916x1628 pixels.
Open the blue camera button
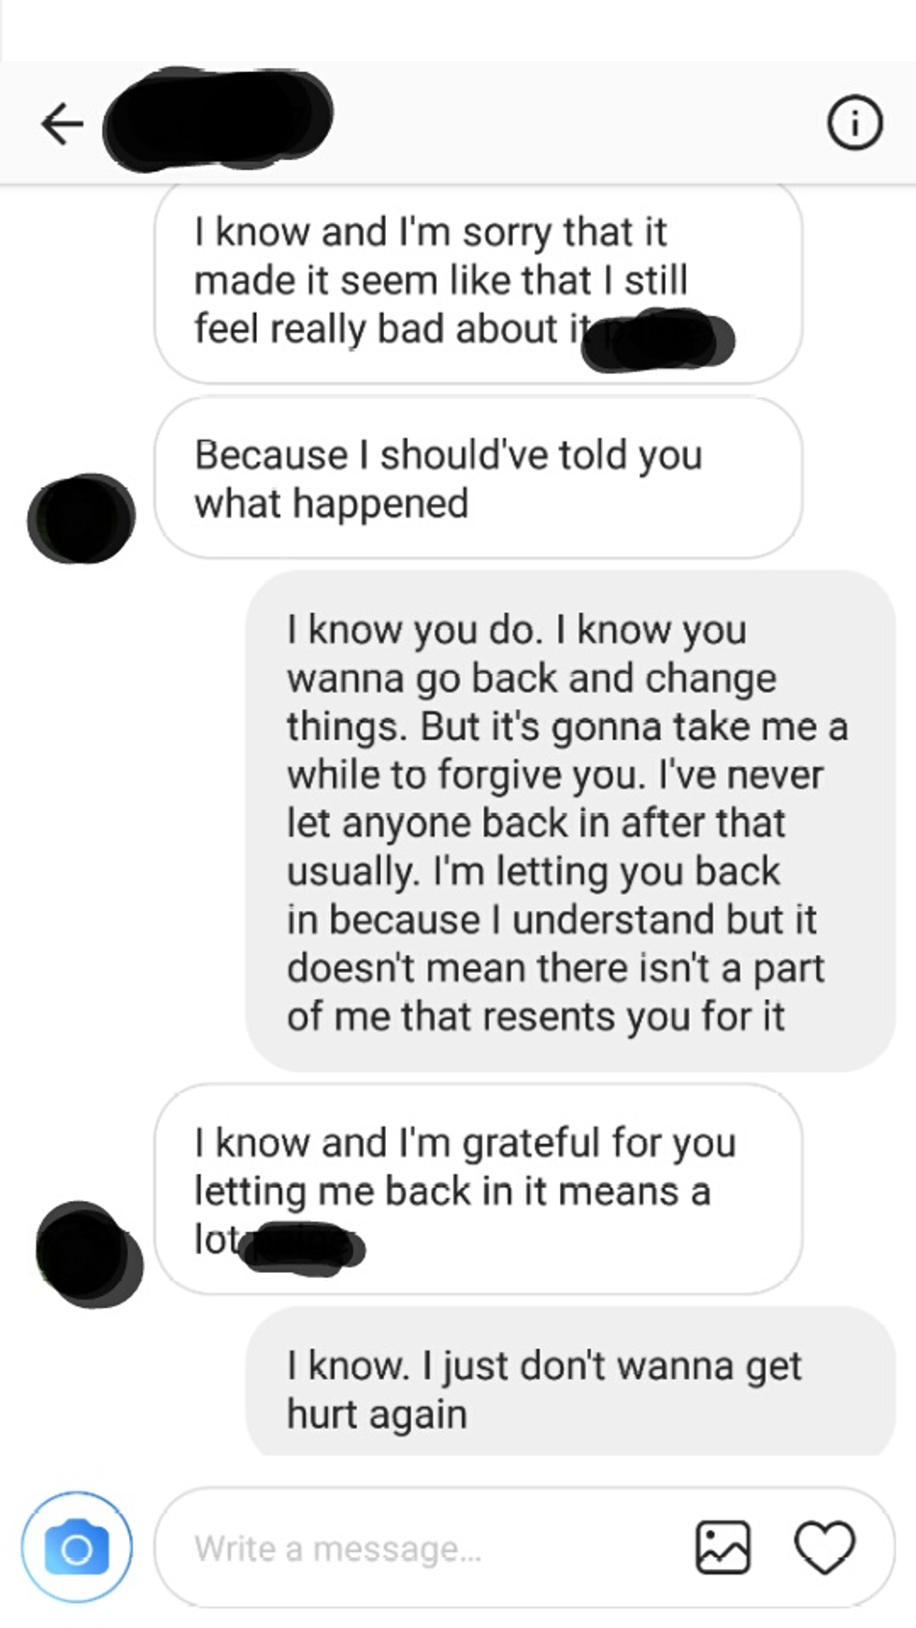[x=77, y=1549]
